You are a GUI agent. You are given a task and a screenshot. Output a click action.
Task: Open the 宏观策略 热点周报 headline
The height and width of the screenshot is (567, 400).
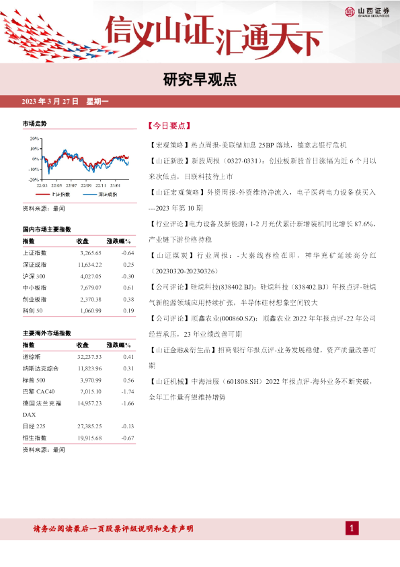pyautogui.click(x=247, y=145)
